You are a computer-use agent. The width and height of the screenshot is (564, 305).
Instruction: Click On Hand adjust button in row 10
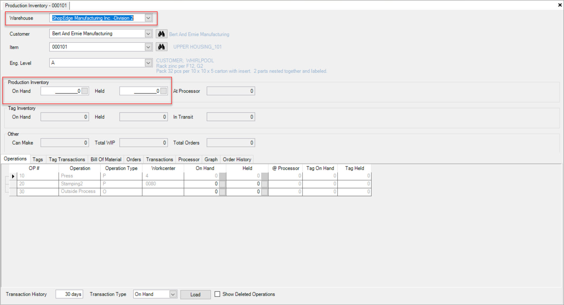pyautogui.click(x=222, y=176)
